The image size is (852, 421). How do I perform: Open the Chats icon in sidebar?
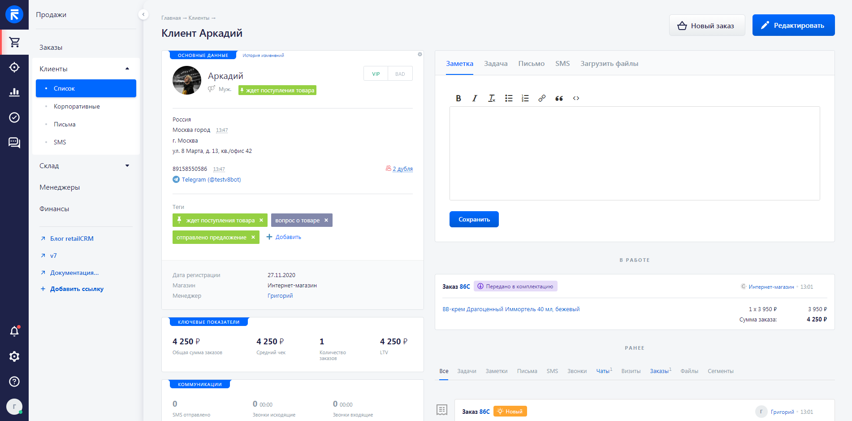14,143
